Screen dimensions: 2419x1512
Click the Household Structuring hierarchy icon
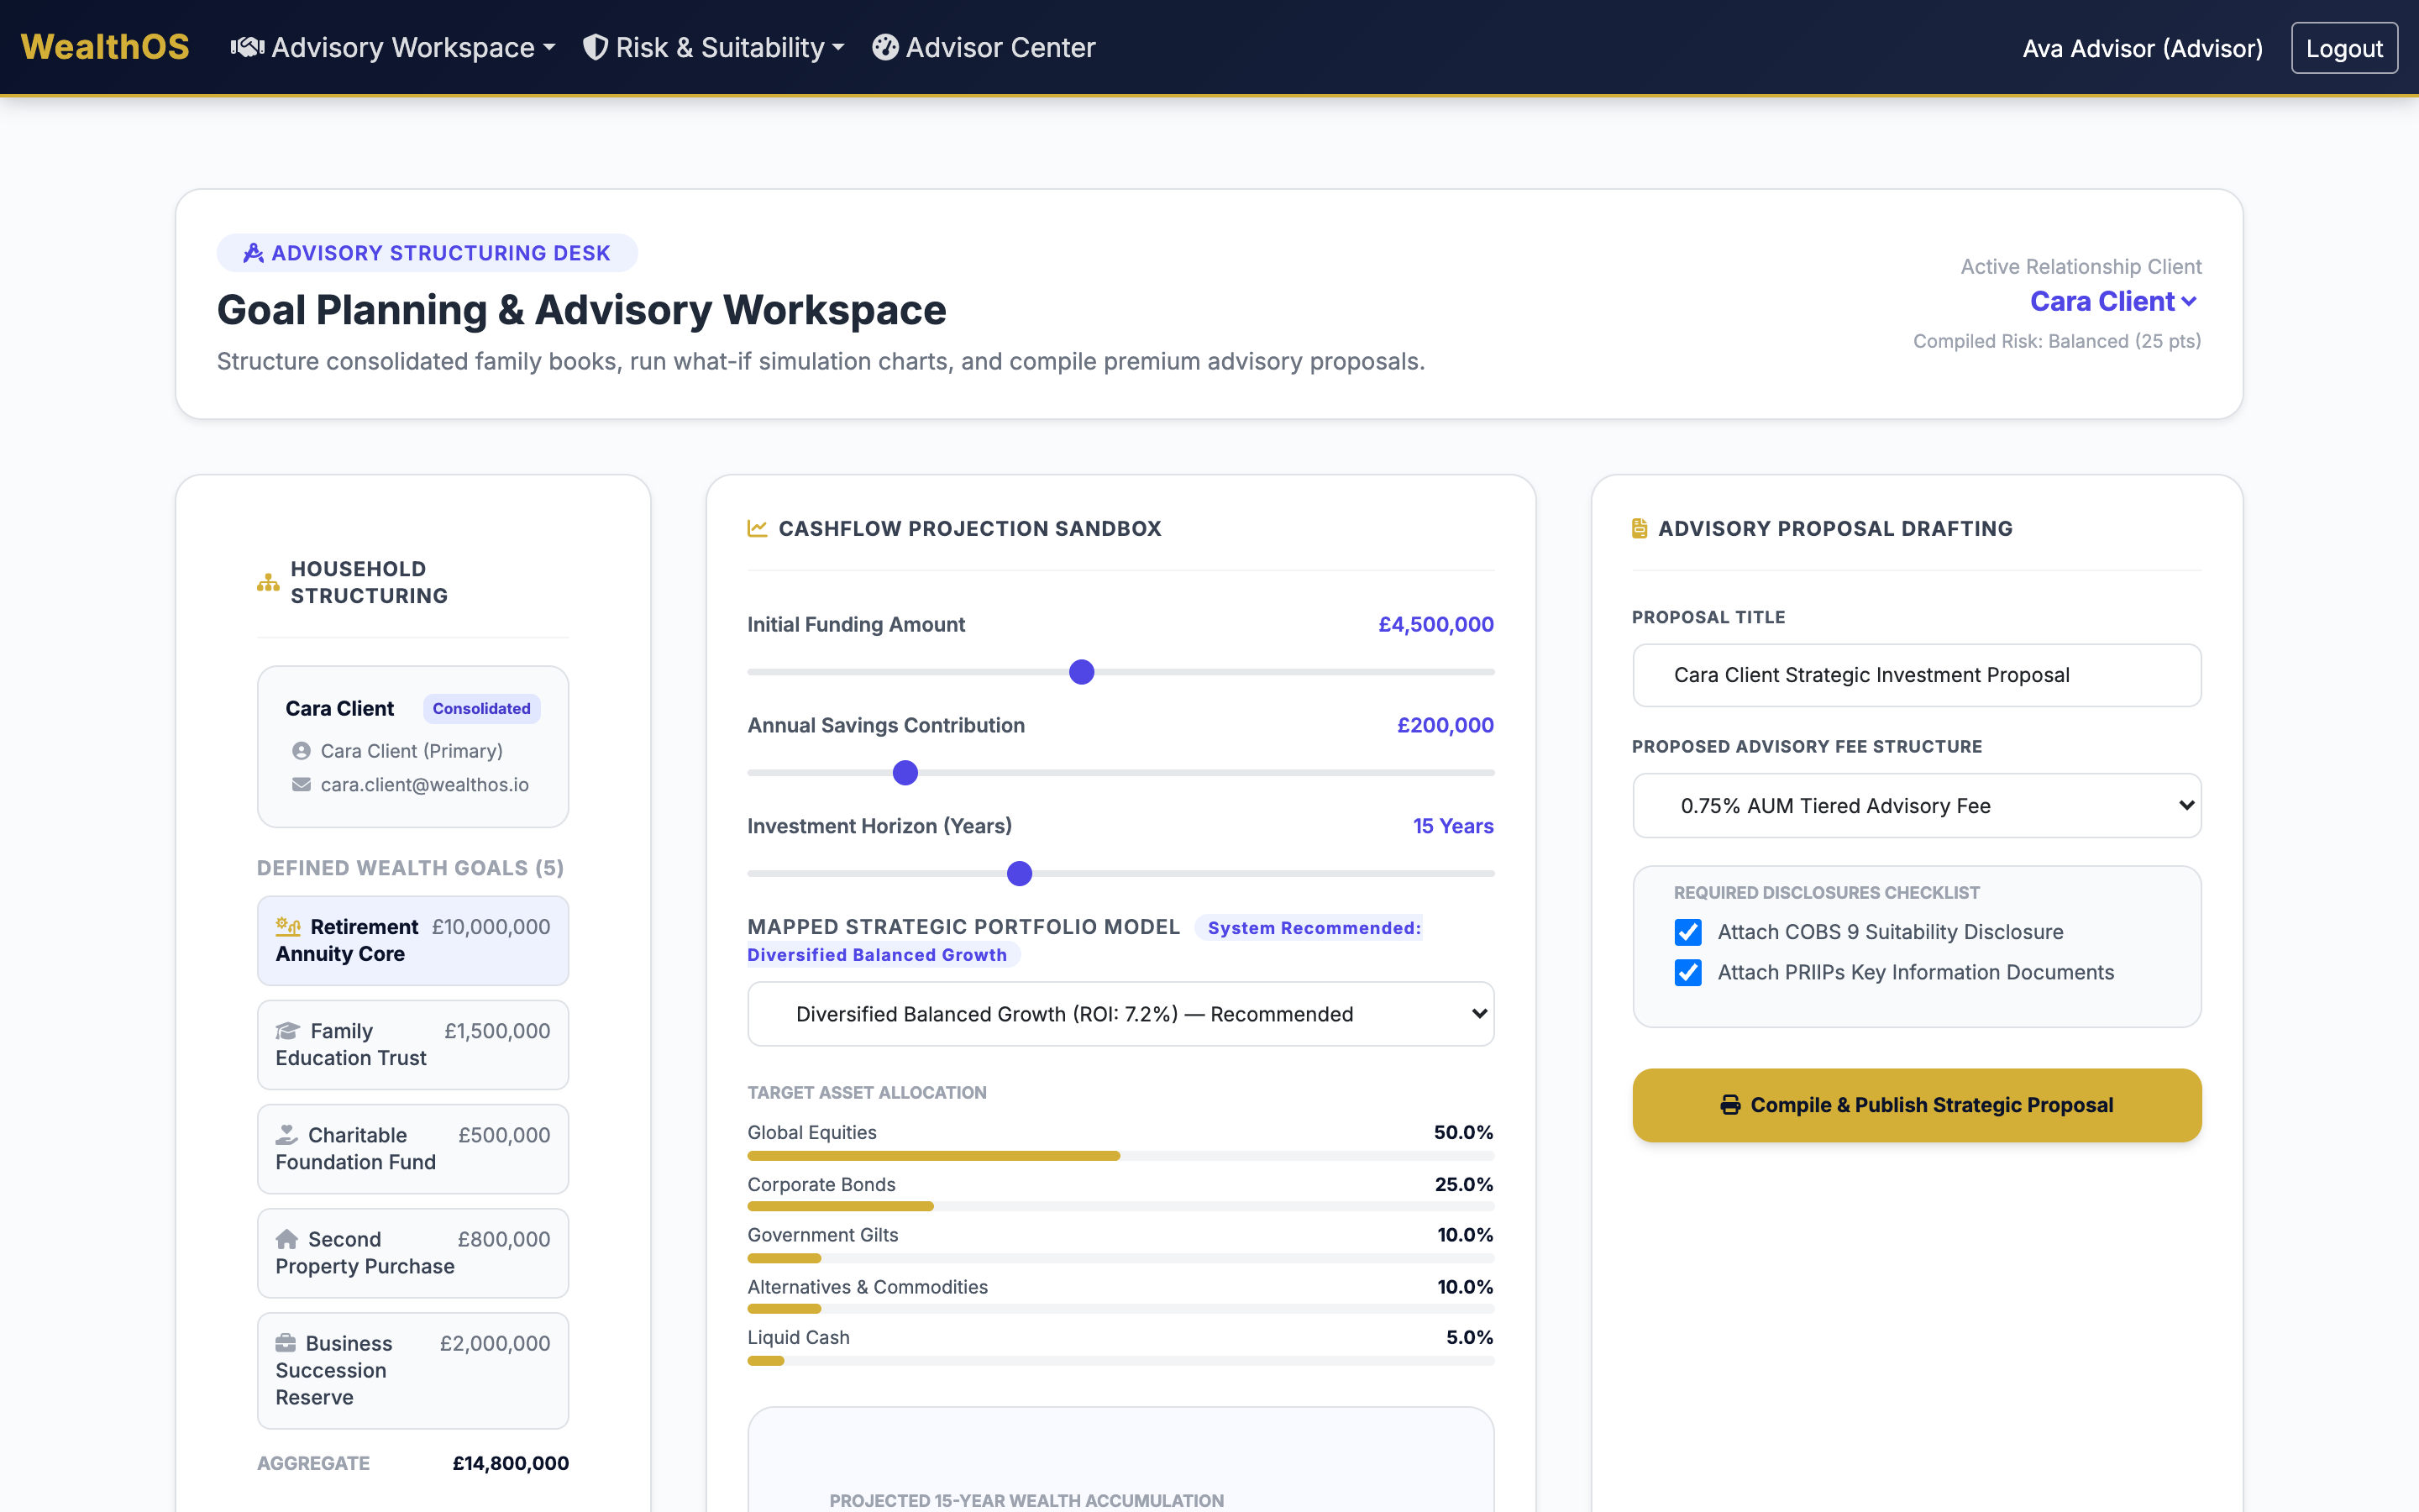[268, 582]
